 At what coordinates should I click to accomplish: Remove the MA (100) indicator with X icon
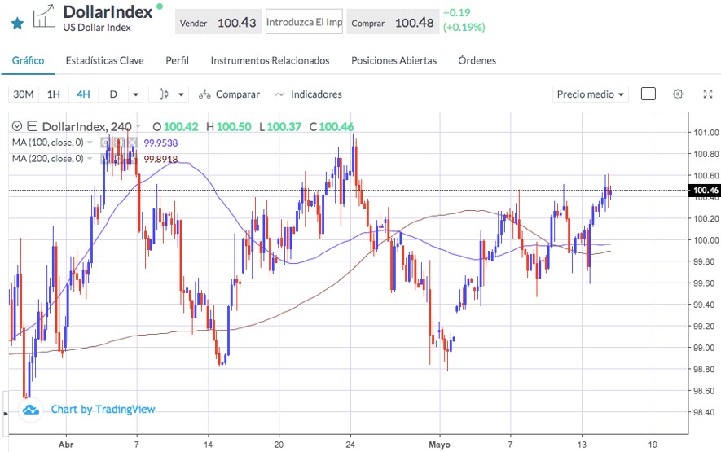point(133,143)
